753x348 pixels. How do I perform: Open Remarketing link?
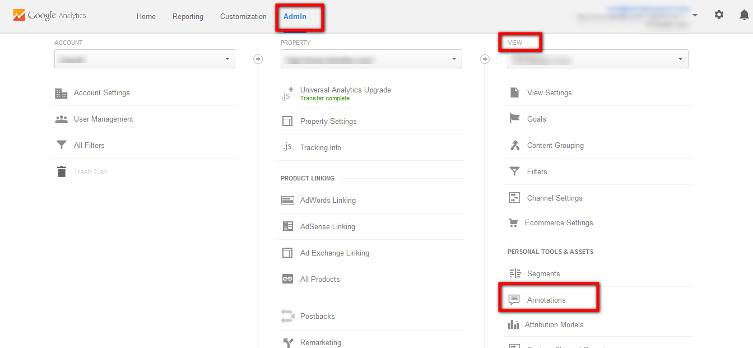(320, 343)
